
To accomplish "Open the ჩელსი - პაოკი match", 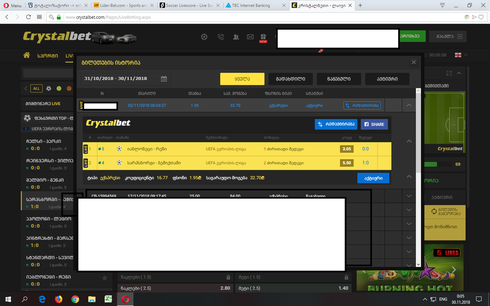I will click(x=47, y=144).
